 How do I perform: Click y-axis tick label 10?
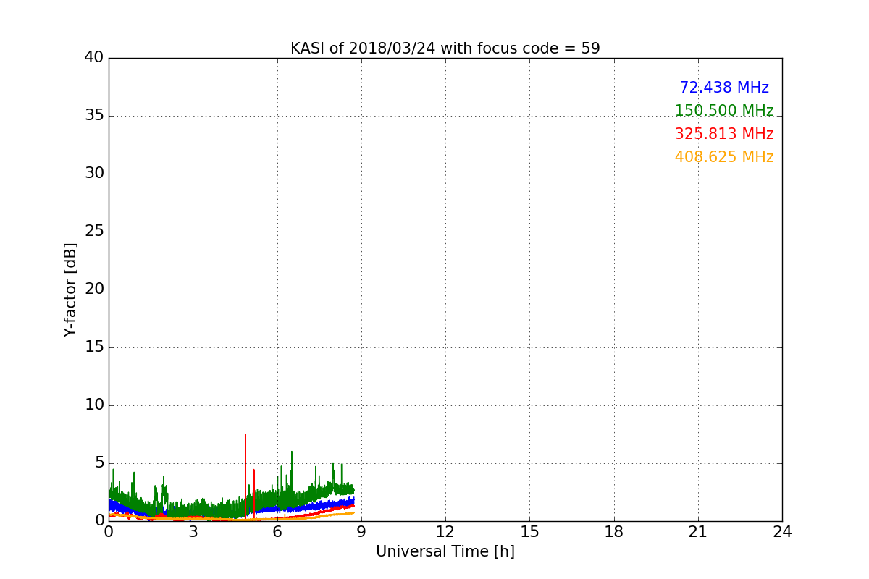pyautogui.click(x=94, y=405)
